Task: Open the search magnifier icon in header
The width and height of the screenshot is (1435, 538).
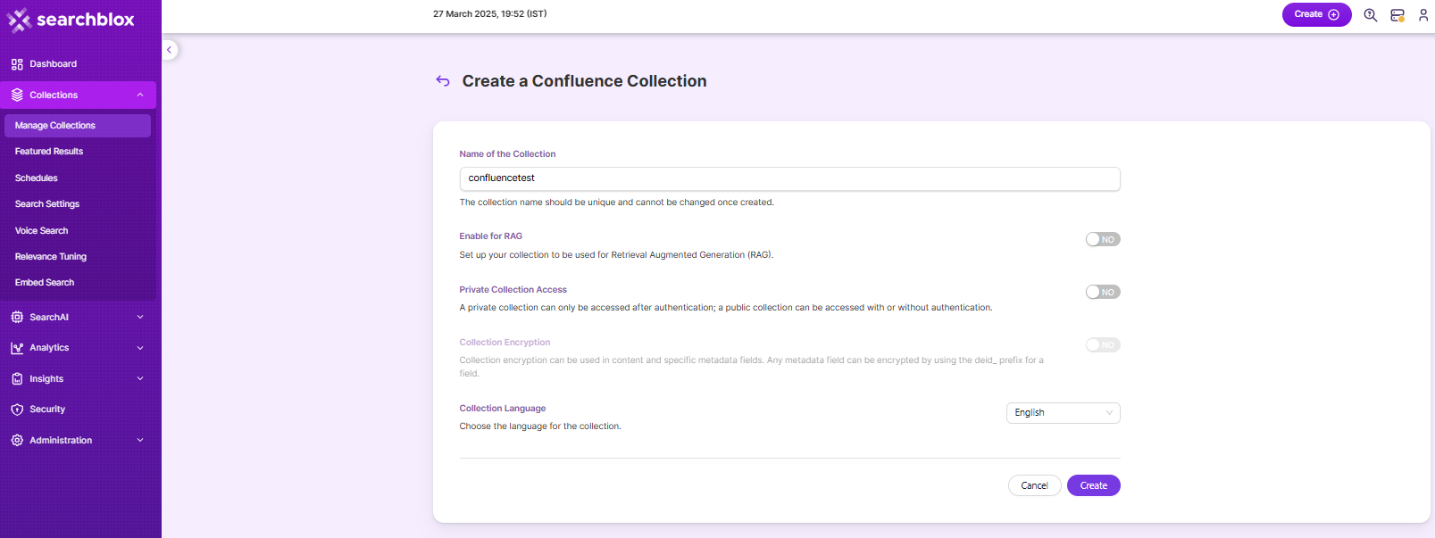Action: click(1371, 15)
